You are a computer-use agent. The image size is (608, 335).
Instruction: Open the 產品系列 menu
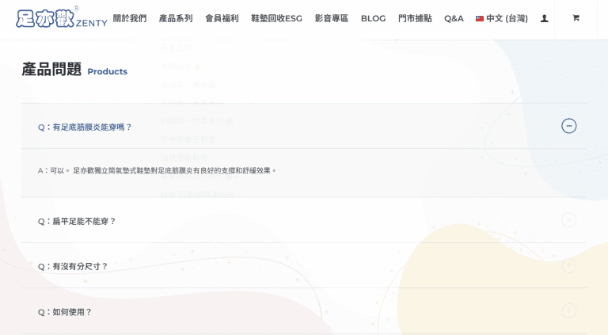[x=175, y=18]
